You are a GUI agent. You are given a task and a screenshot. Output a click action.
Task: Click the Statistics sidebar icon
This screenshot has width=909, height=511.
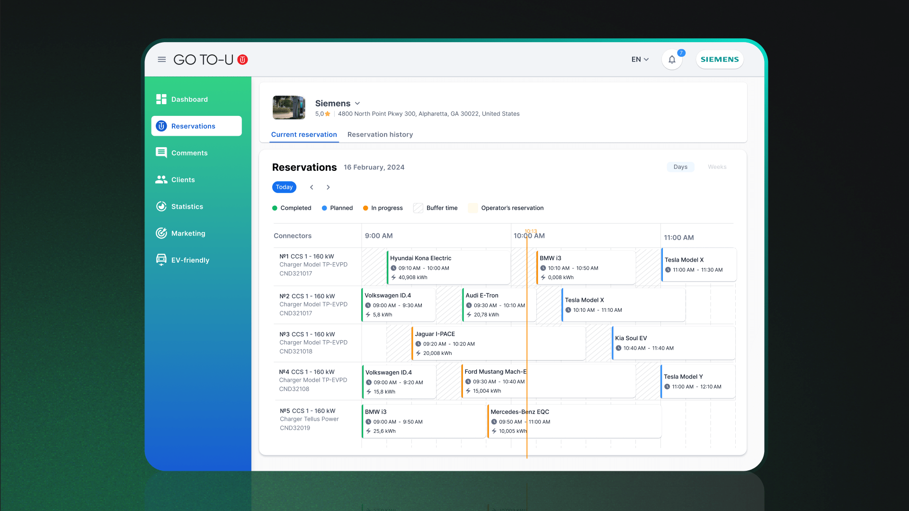pyautogui.click(x=161, y=206)
